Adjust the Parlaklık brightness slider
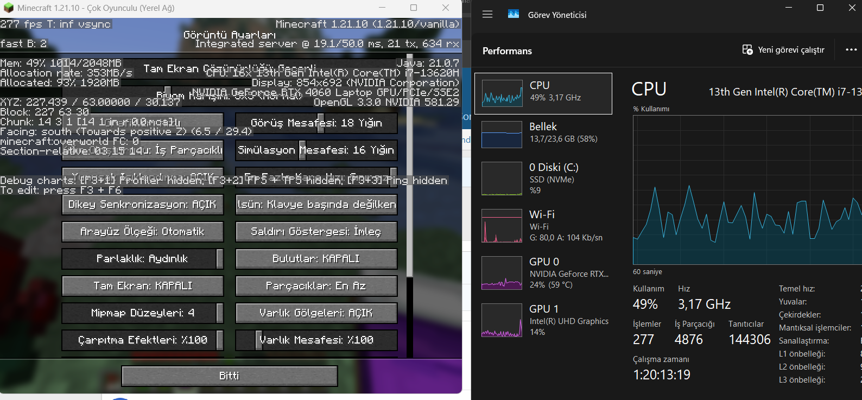The height and width of the screenshot is (400, 862). tap(143, 259)
